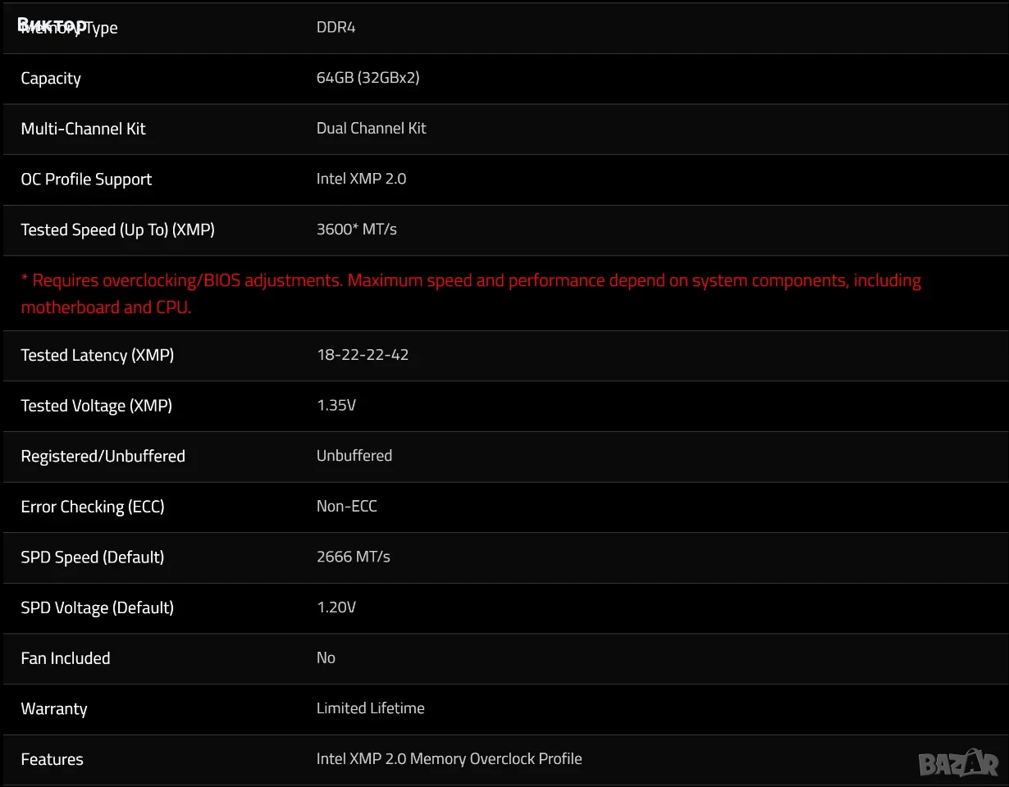The width and height of the screenshot is (1009, 787).
Task: Click the 2666 MT/s SPD speed value
Action: pyautogui.click(x=354, y=556)
